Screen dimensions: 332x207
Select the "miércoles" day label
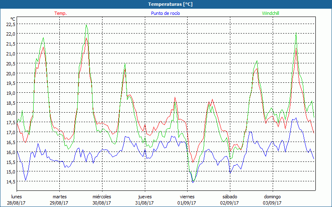coord(102,197)
